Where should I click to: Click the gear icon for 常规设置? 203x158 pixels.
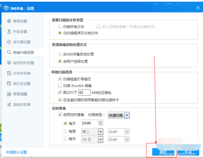click(x=9, y=21)
